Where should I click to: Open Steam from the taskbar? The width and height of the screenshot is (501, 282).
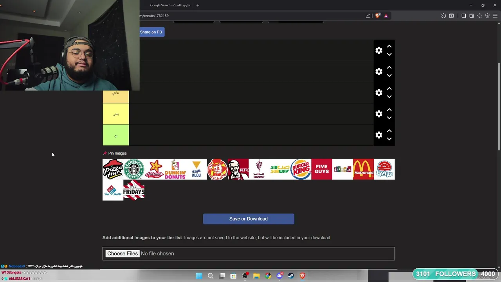click(291, 276)
